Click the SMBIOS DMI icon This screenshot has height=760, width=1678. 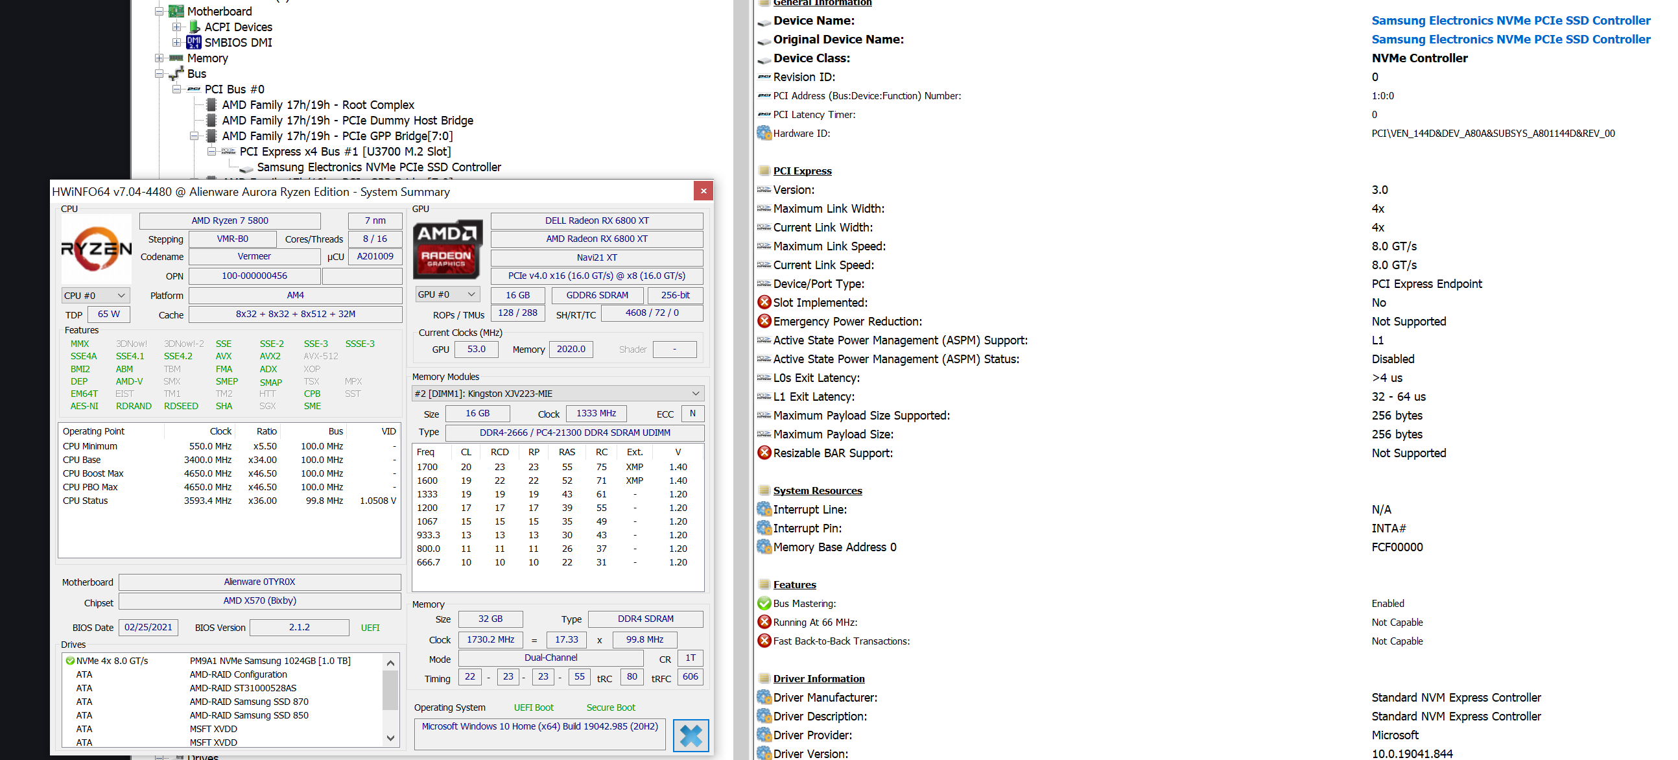(193, 42)
